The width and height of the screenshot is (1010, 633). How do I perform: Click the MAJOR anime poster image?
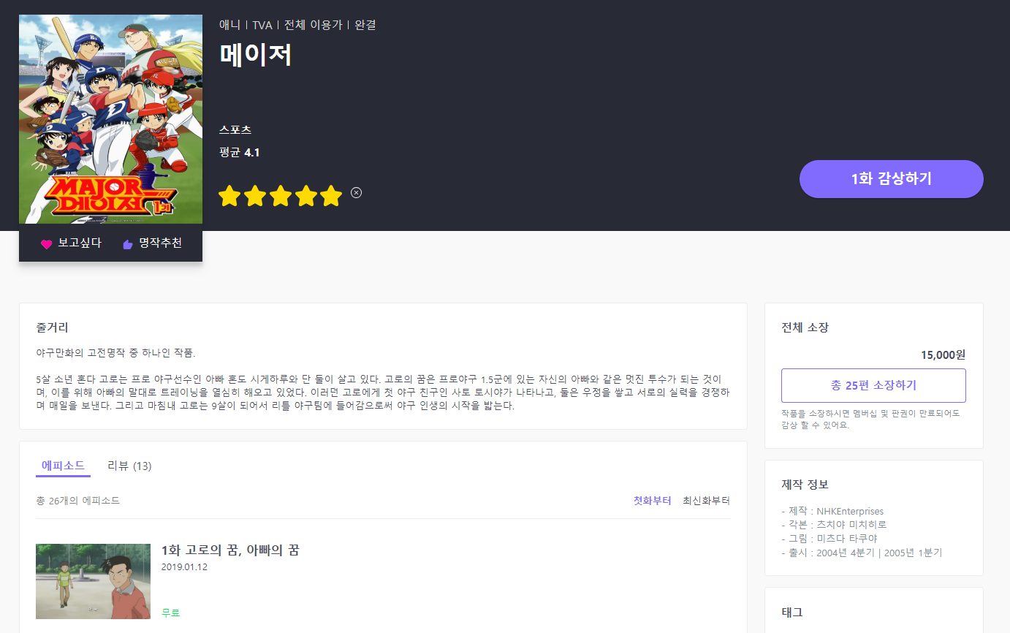(110, 119)
